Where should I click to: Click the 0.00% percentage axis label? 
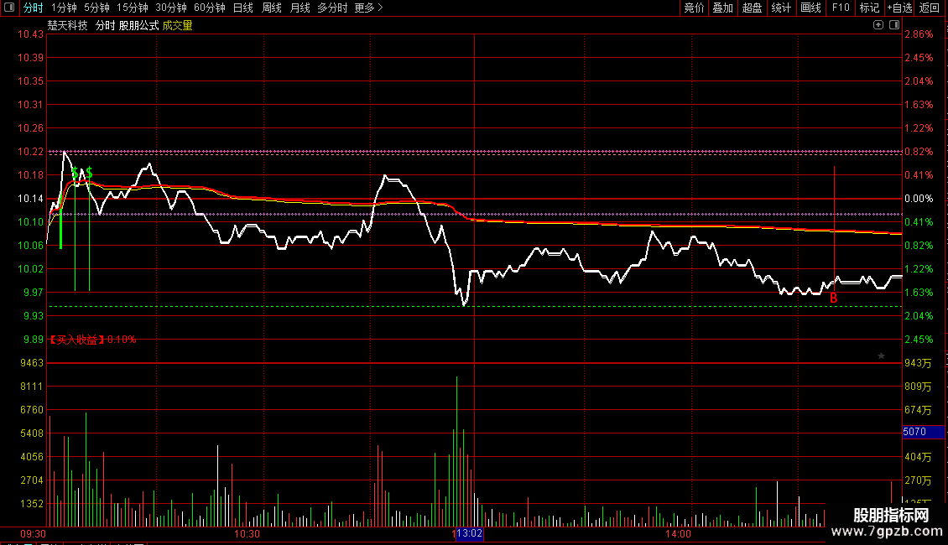coord(919,199)
